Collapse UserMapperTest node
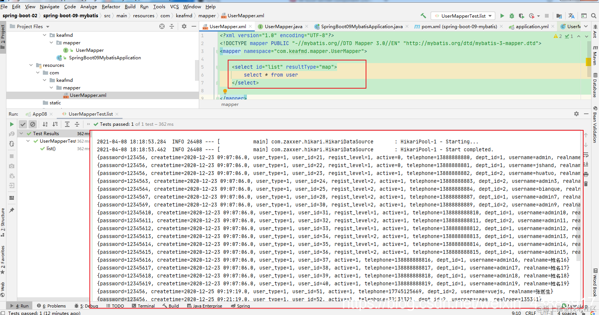This screenshot has height=315, width=599. 28,141
